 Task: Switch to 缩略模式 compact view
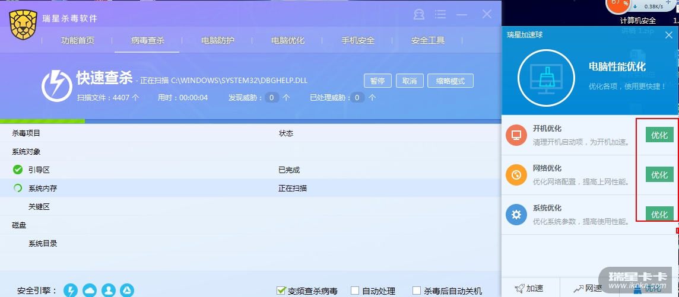pyautogui.click(x=450, y=81)
